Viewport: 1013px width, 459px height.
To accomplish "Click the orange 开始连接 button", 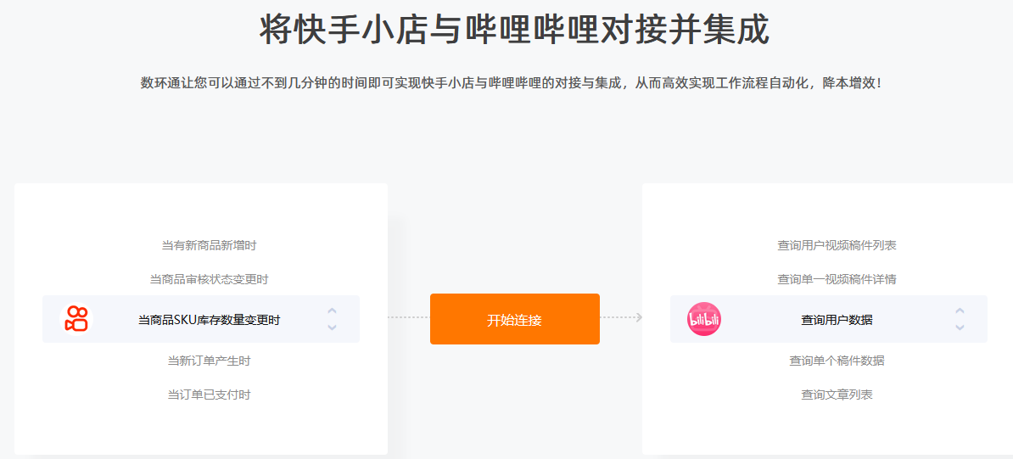I will (x=515, y=319).
